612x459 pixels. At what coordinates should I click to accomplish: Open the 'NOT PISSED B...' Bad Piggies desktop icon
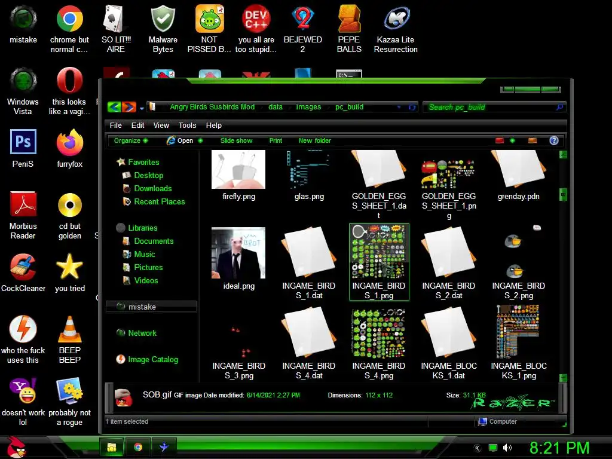pos(209,28)
